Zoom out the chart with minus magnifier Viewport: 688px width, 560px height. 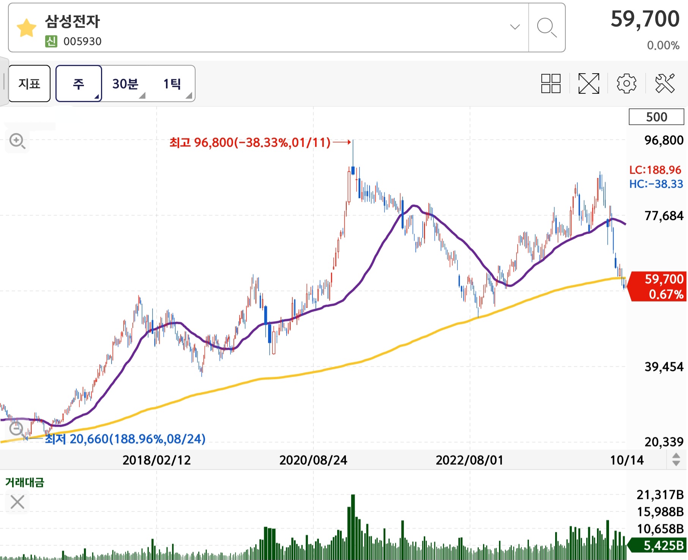[x=17, y=429]
